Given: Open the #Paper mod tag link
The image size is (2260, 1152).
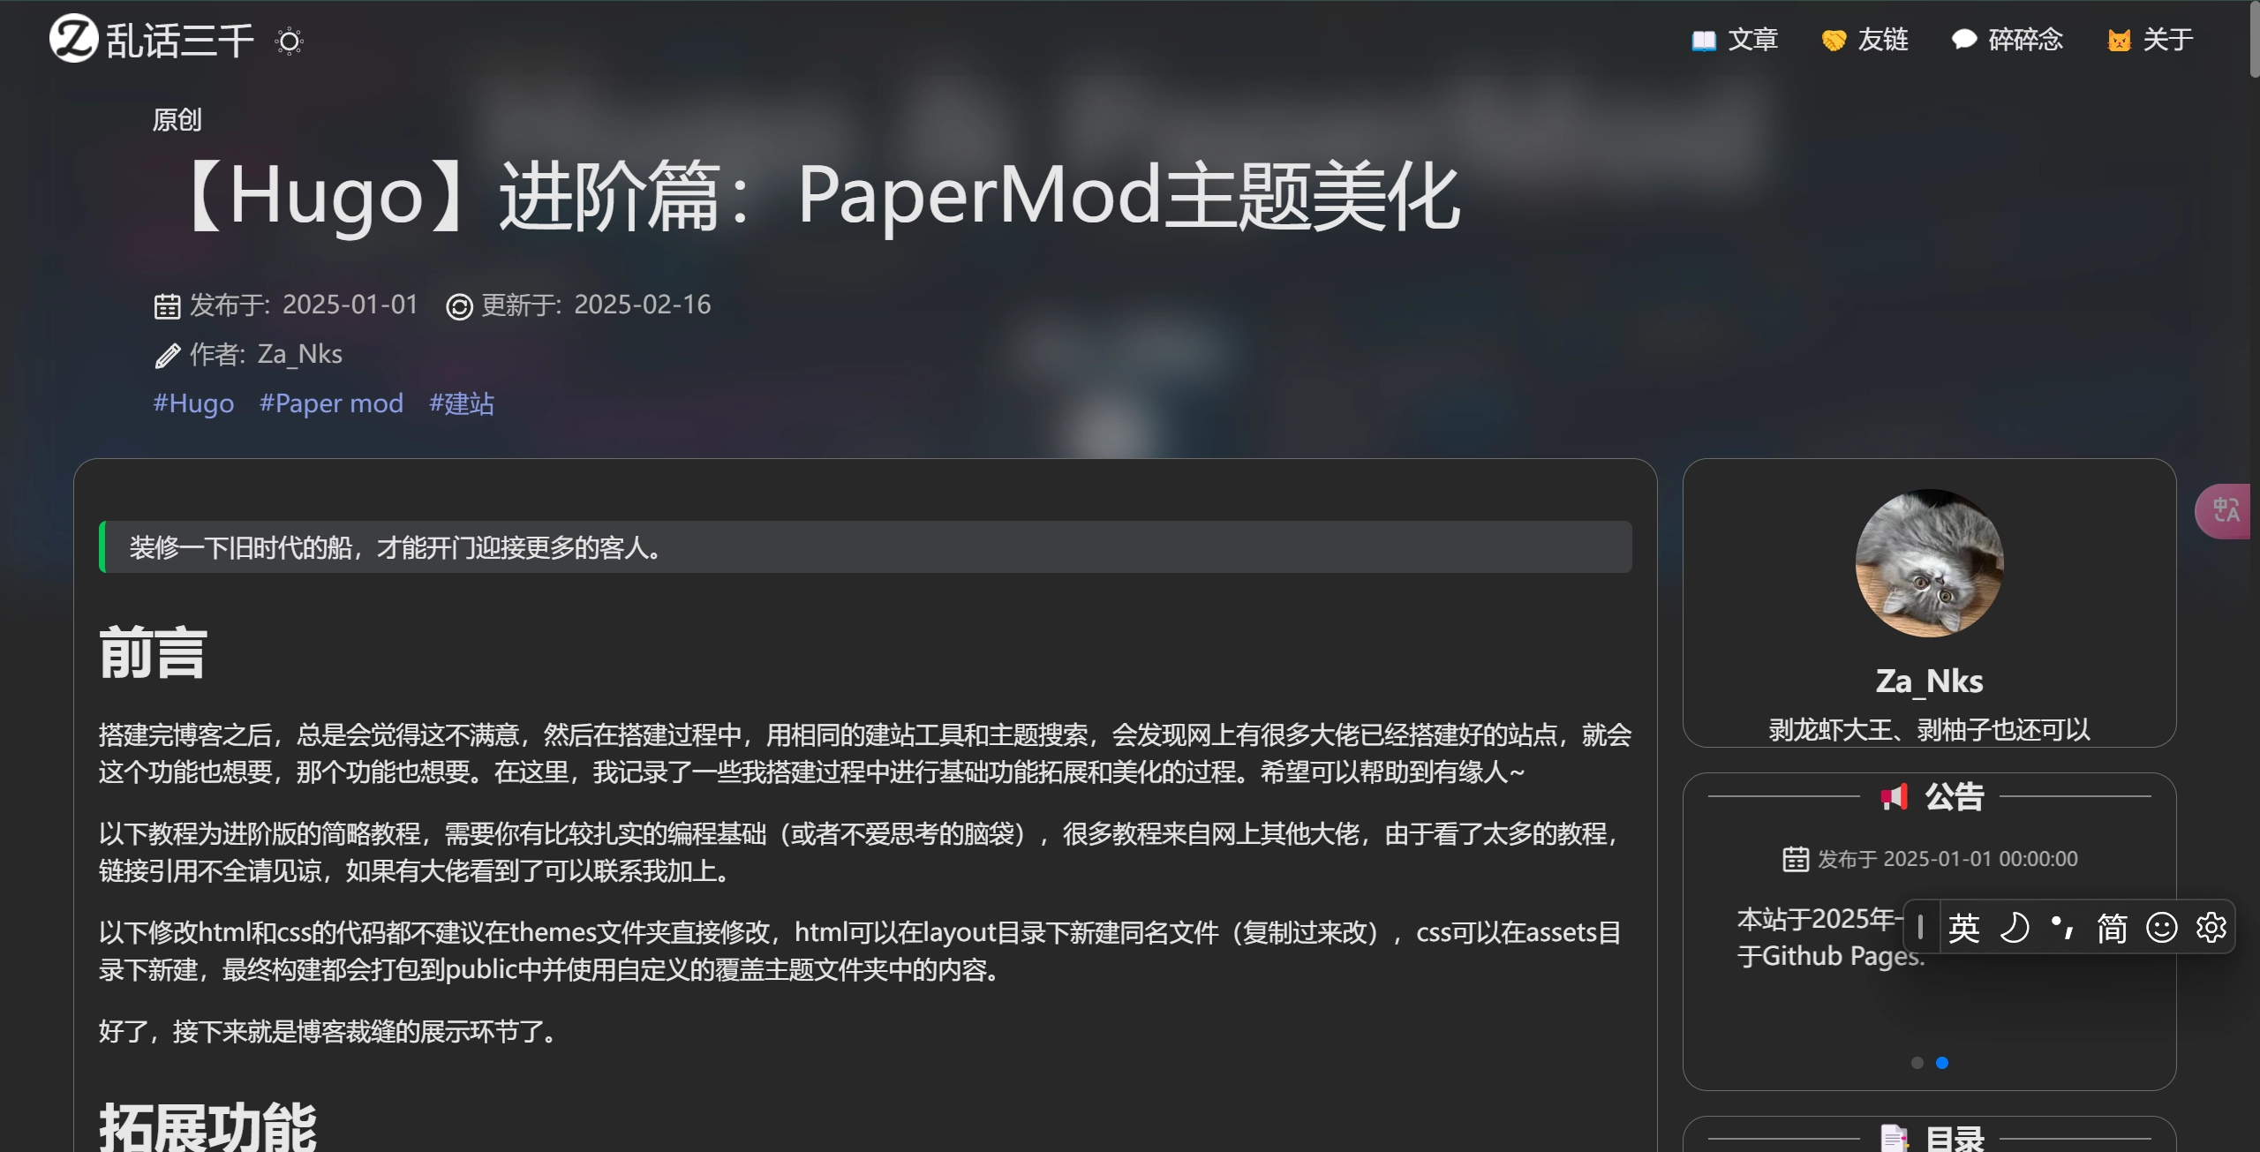Looking at the screenshot, I should tap(331, 403).
